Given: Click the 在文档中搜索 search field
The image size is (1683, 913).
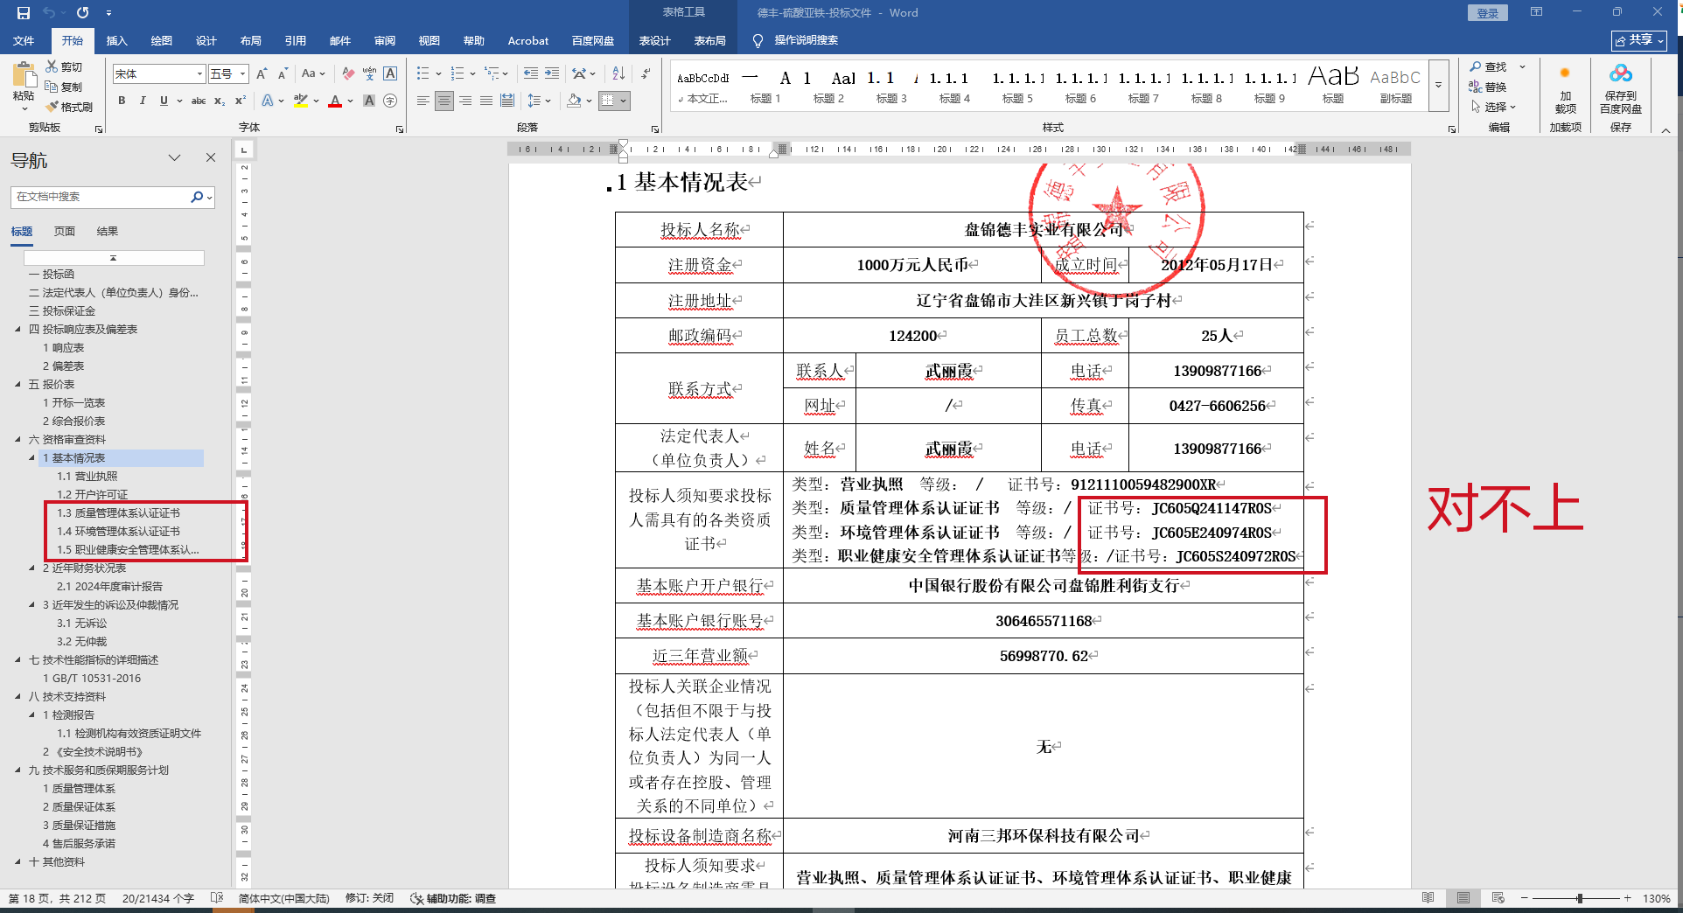Looking at the screenshot, I should [x=101, y=197].
